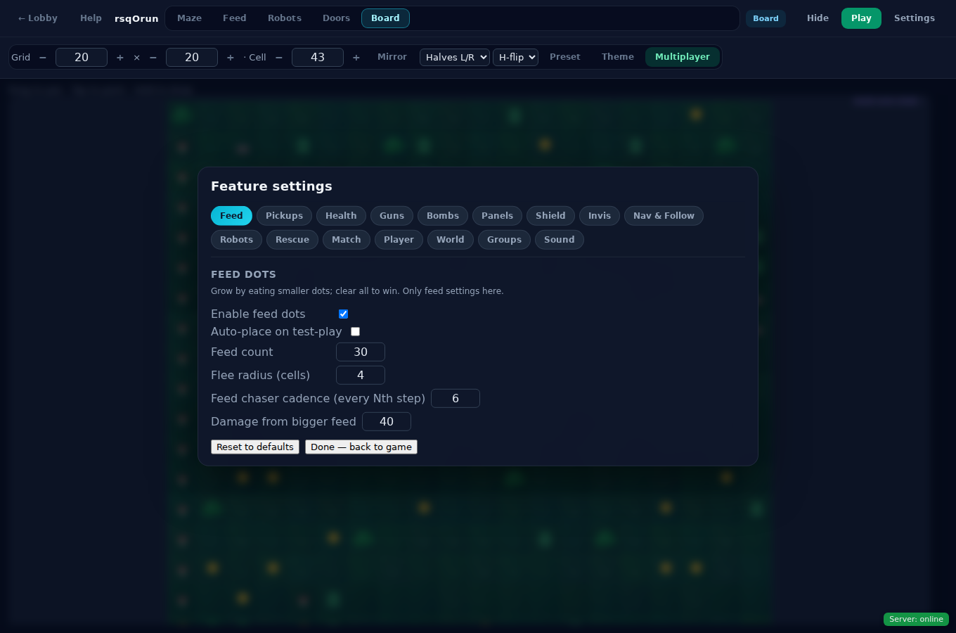
Task: Select the Rescue settings category
Action: click(292, 240)
